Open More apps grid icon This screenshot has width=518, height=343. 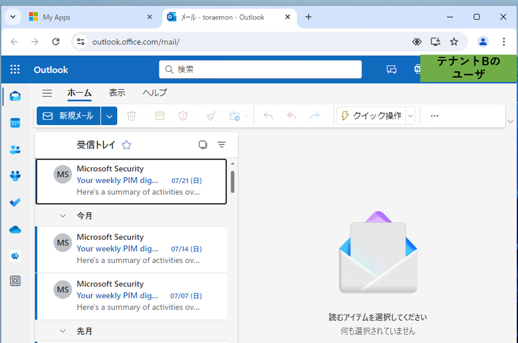click(x=15, y=281)
